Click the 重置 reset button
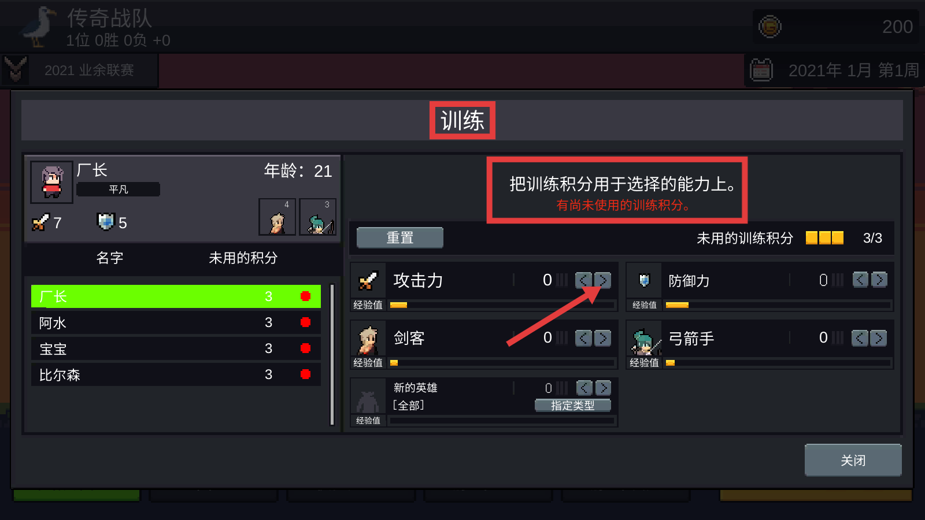The image size is (925, 520). coord(400,237)
